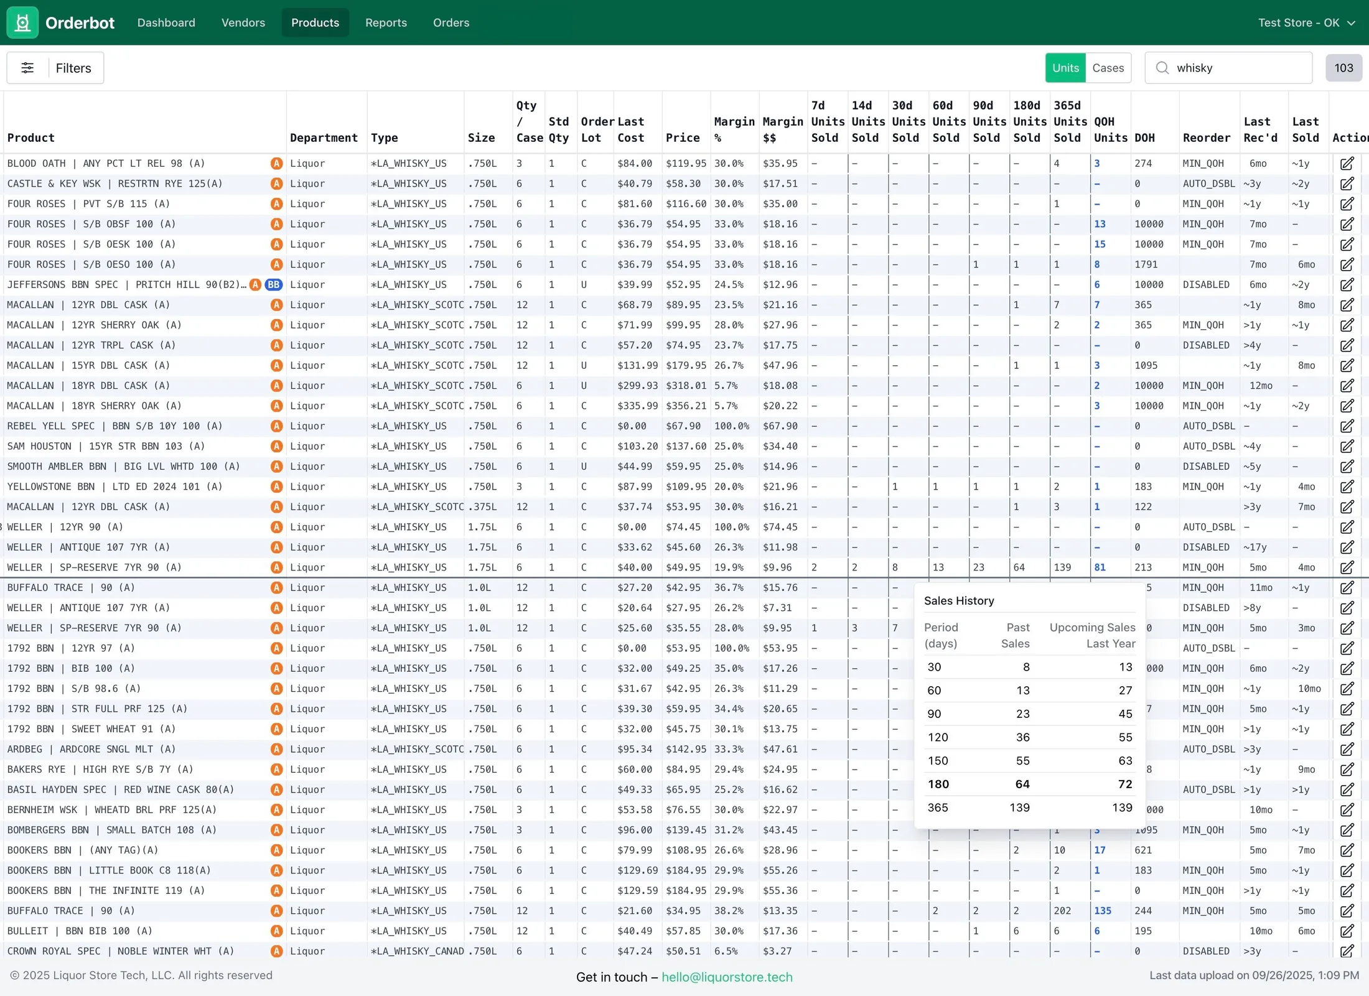The height and width of the screenshot is (996, 1369).
Task: Edit the YELLOWSTONE BBN row
Action: click(1347, 487)
